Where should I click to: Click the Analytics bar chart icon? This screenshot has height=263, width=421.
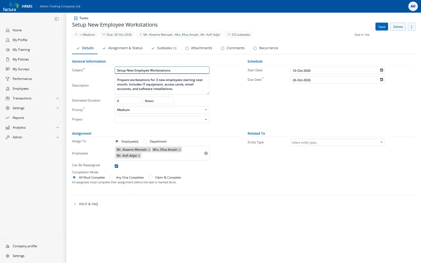tap(8, 128)
